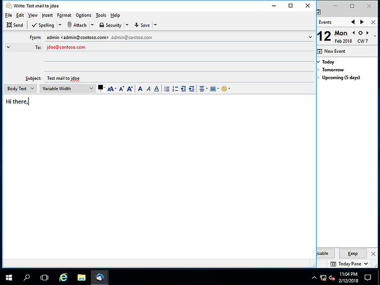Open Action Center notifications

[368, 278]
